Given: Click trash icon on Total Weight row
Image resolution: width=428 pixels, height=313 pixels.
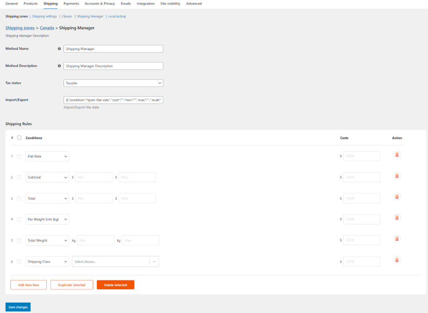Looking at the screenshot, I should point(397,239).
